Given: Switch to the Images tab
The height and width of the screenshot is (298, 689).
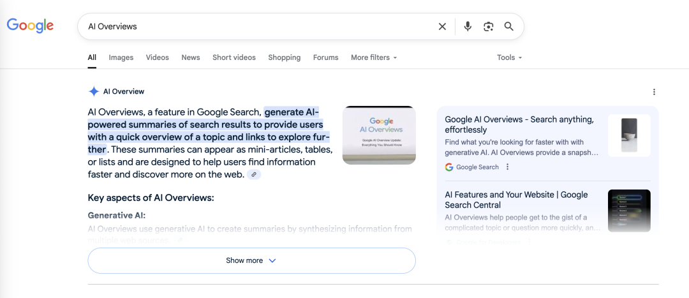Looking at the screenshot, I should tap(121, 57).
